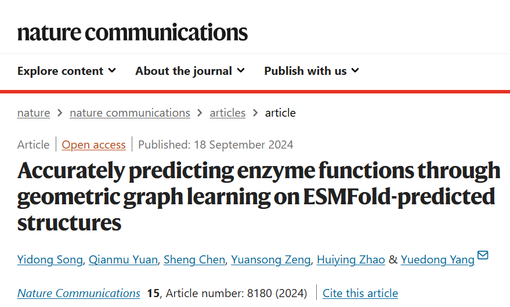This screenshot has height=307, width=510.
Task: Click the Open access link
Action: pos(93,145)
